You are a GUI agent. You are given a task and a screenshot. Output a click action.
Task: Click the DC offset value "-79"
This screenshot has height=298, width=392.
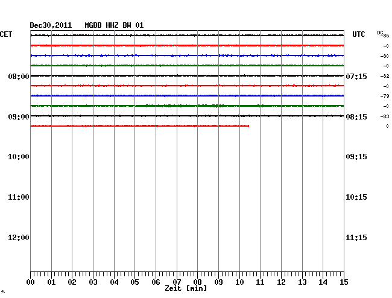point(385,96)
